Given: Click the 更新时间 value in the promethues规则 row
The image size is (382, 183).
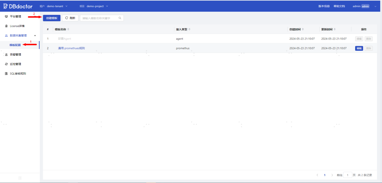Looking at the screenshot, I should click(334, 48).
